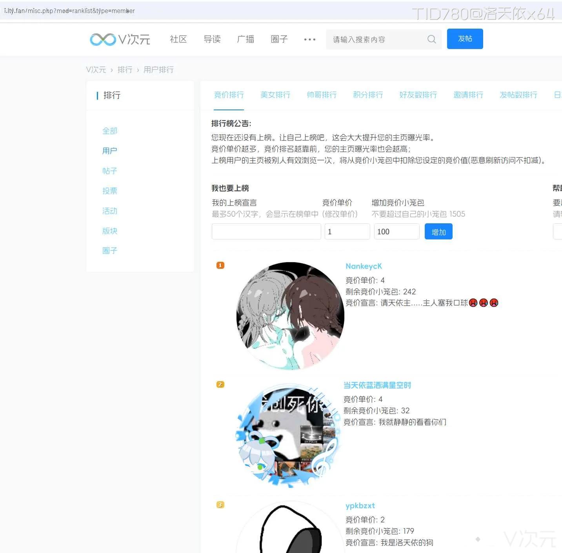
Task: Choose 帖子 in the sidebar
Action: [x=110, y=171]
